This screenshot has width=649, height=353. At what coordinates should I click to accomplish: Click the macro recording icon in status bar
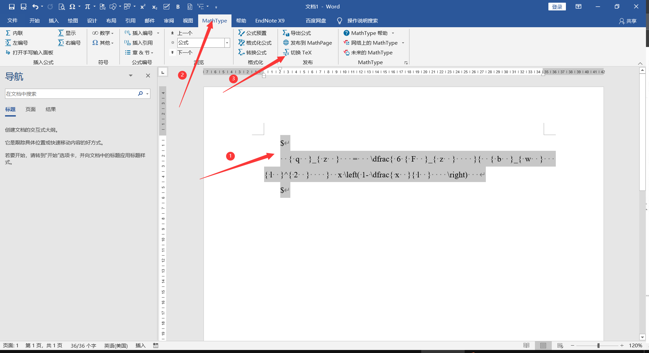click(x=155, y=346)
